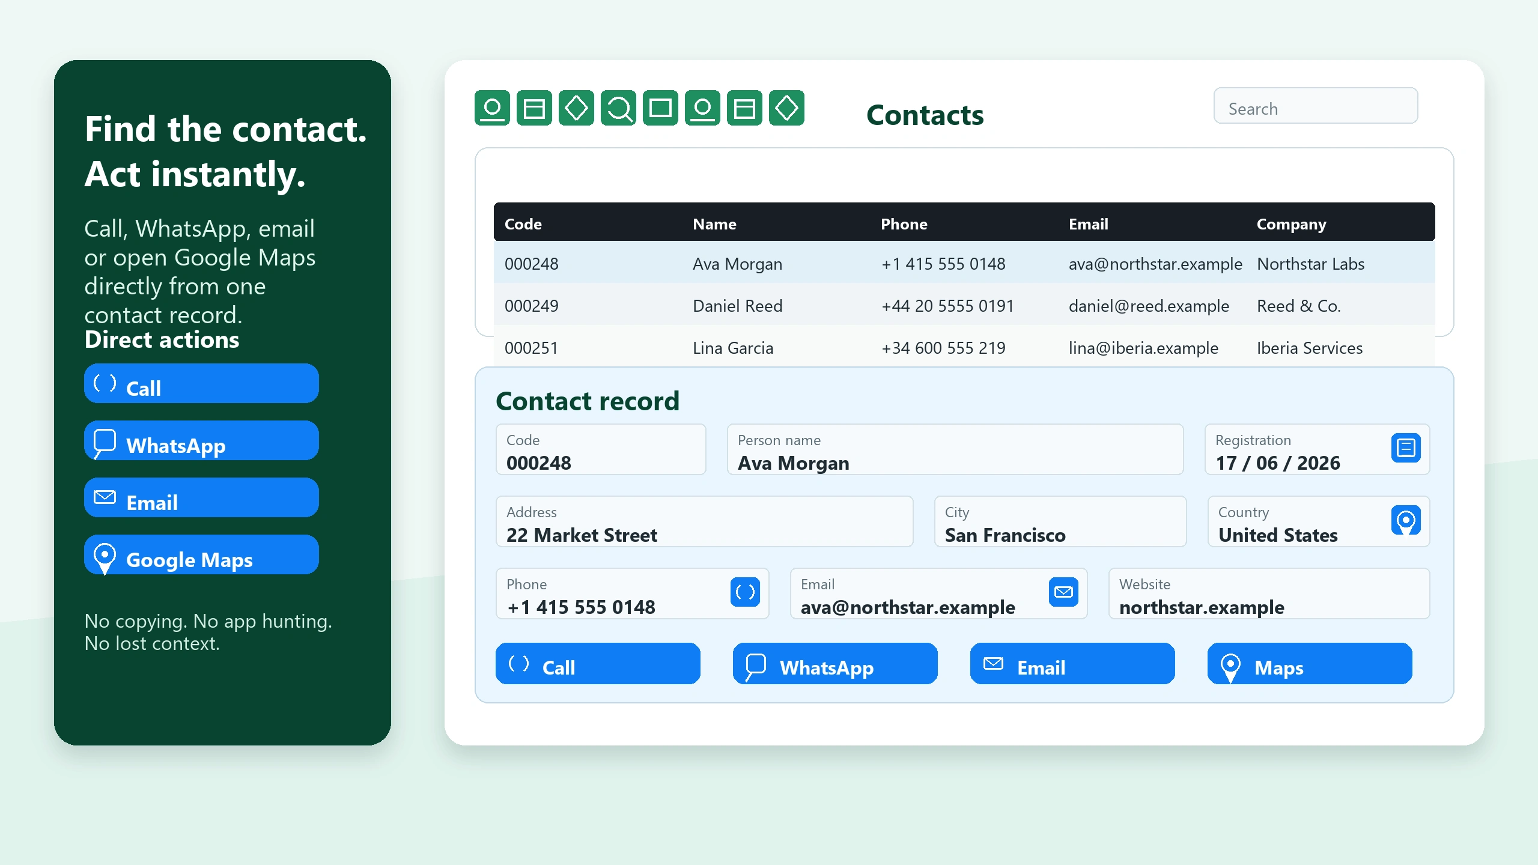Click Northstar Labs company cell

(x=1310, y=264)
